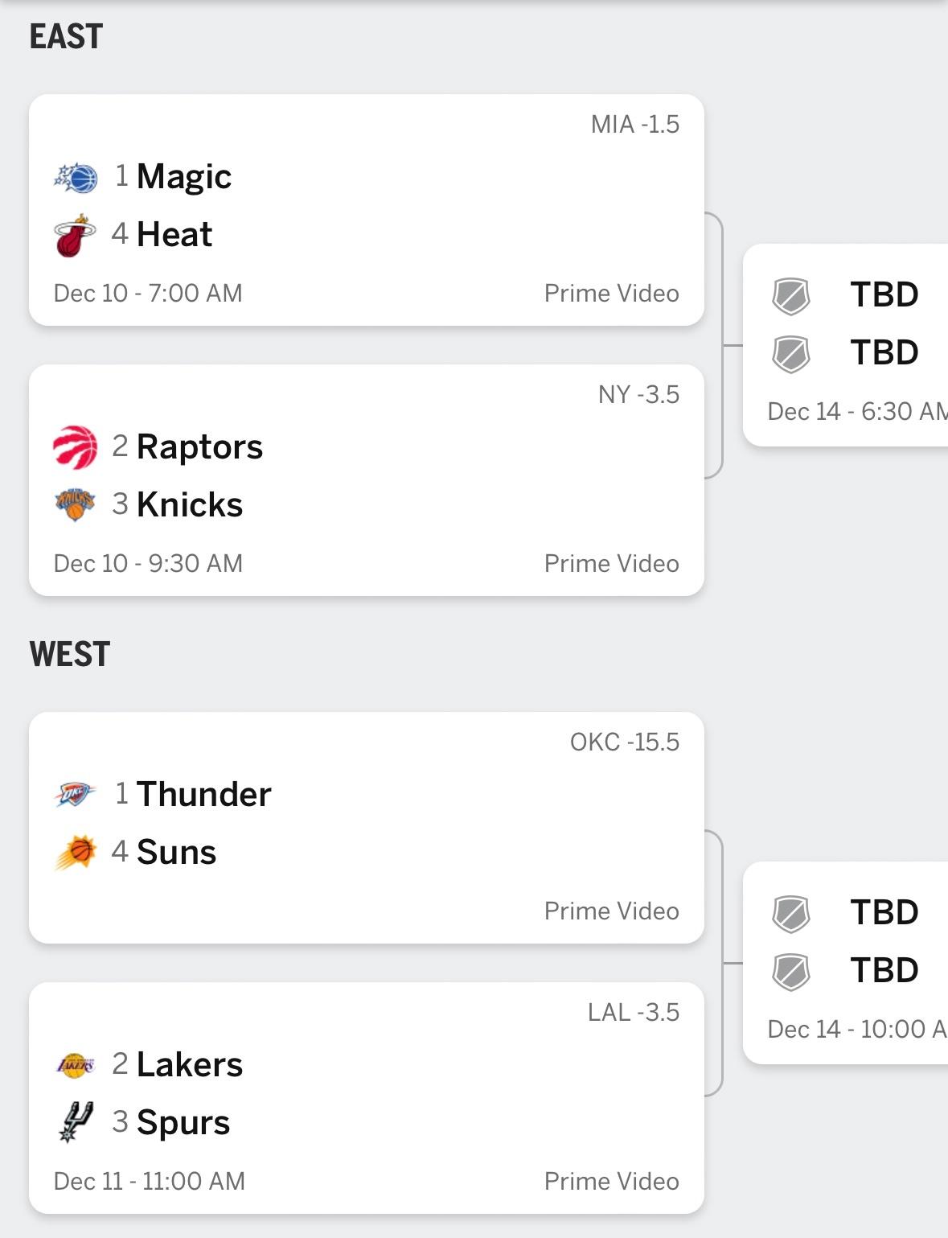The width and height of the screenshot is (948, 1238).
Task: Open the East semifinal TBD matchup card
Action: coord(846,344)
